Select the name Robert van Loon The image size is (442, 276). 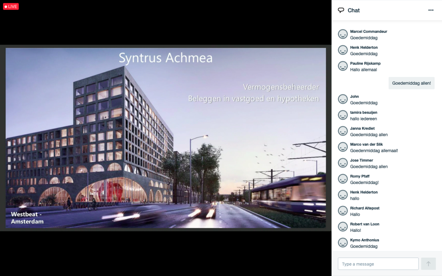365,224
